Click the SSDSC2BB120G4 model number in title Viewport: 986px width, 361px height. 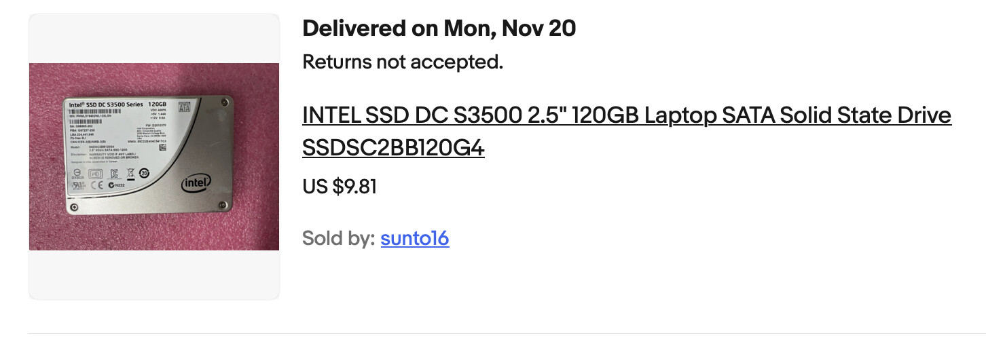tap(393, 149)
